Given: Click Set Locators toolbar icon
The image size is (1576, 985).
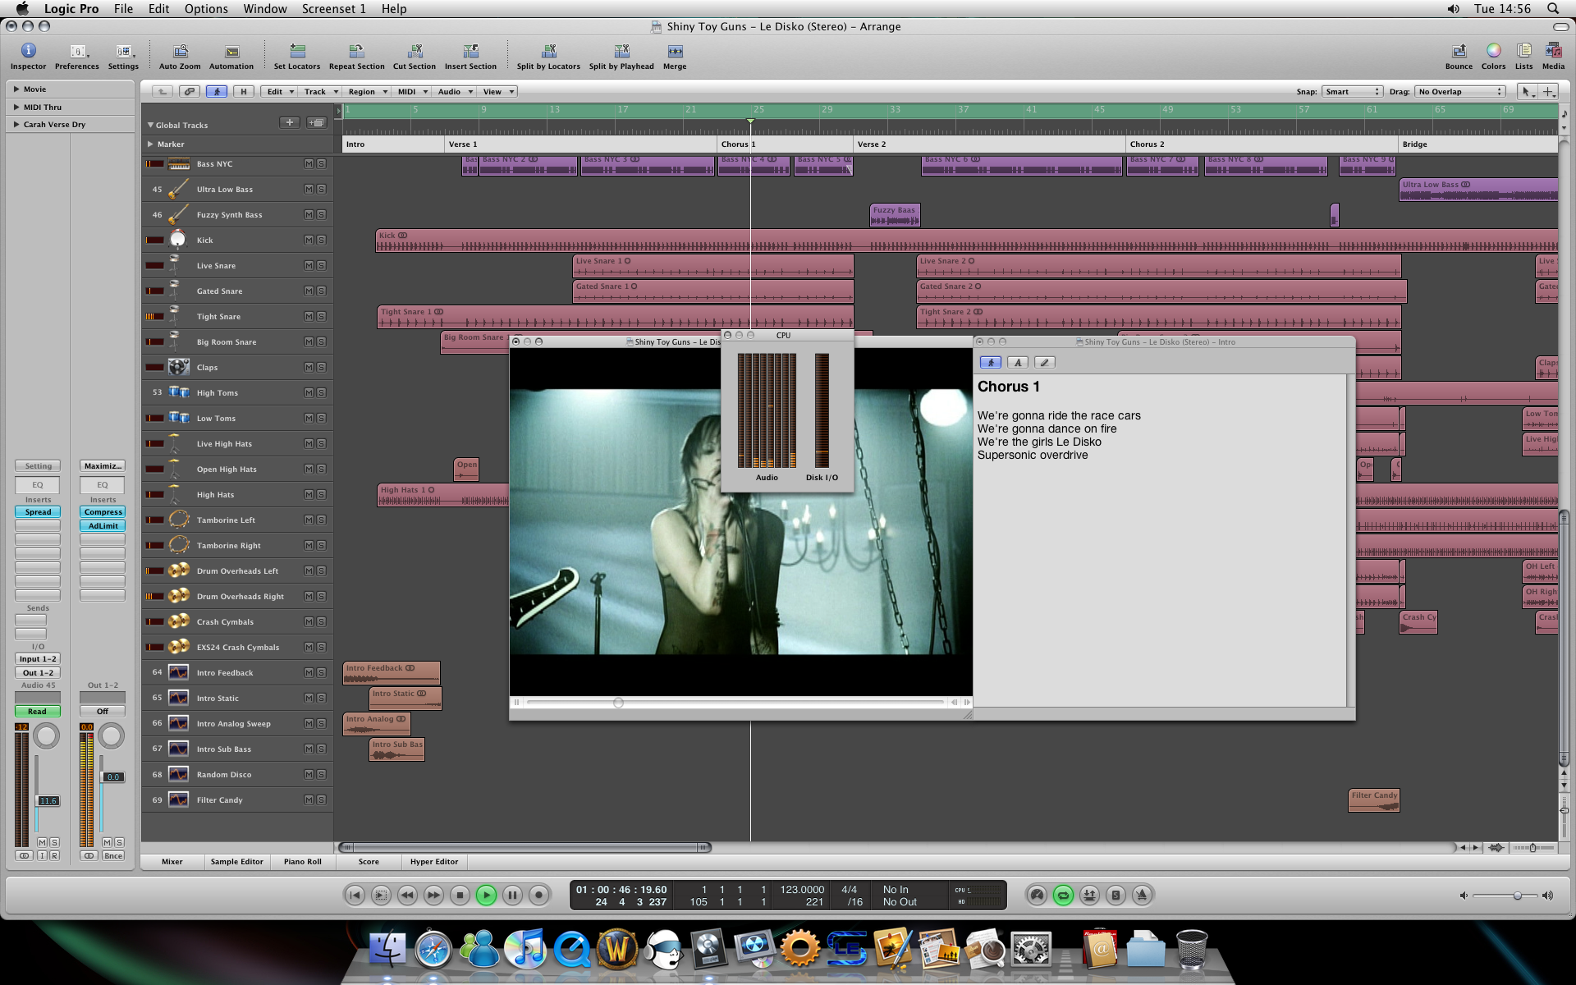Looking at the screenshot, I should click(x=297, y=56).
